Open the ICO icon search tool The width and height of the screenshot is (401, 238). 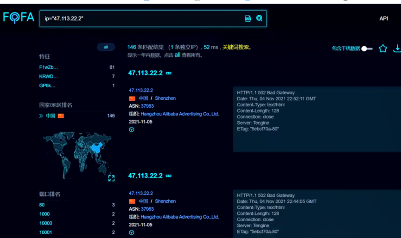tap(248, 18)
